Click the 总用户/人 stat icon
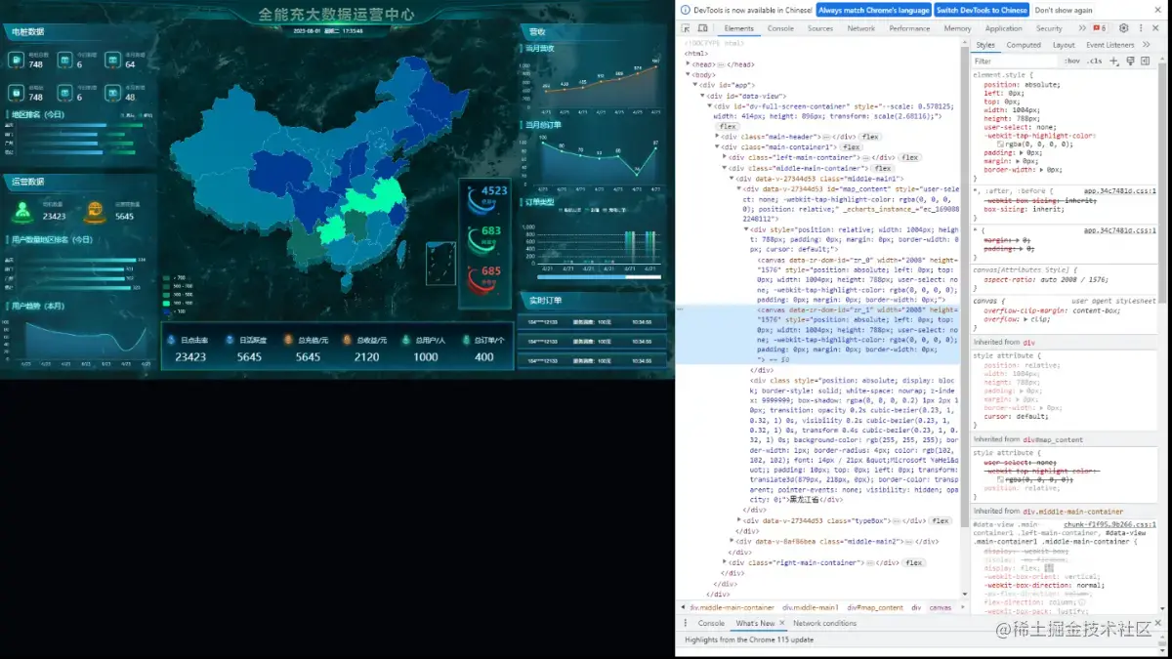Viewport: 1172px width, 659px height. coord(405,340)
